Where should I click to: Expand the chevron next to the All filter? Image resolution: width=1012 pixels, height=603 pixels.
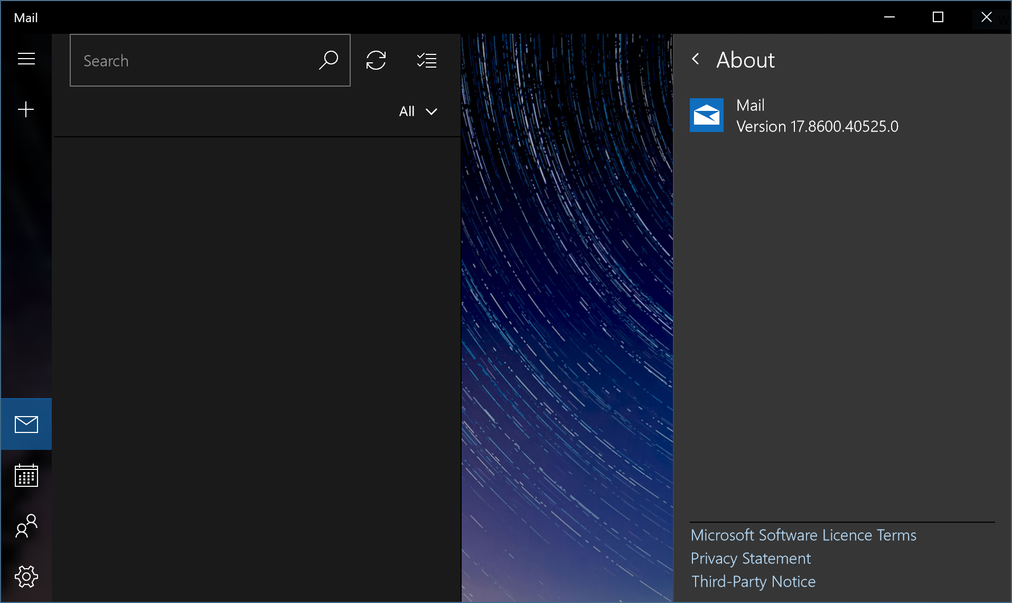point(432,111)
